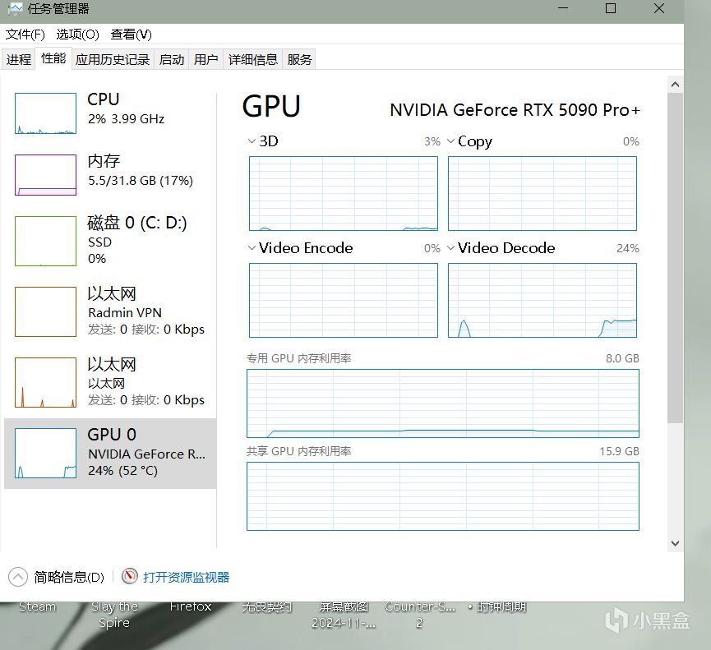Click the CPU 2% 3.99 GHz text
Image resolution: width=711 pixels, height=650 pixels.
126,119
